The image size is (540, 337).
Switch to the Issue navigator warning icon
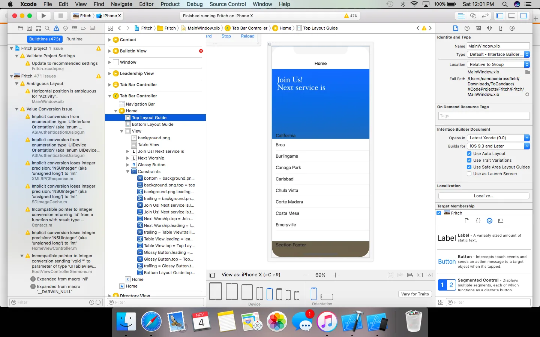(56, 28)
